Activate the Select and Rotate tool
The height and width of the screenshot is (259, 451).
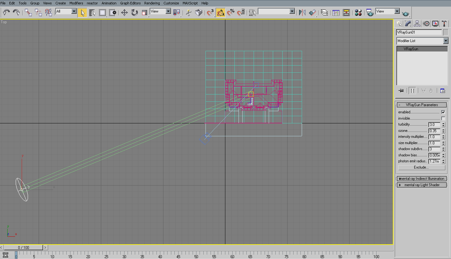point(135,12)
